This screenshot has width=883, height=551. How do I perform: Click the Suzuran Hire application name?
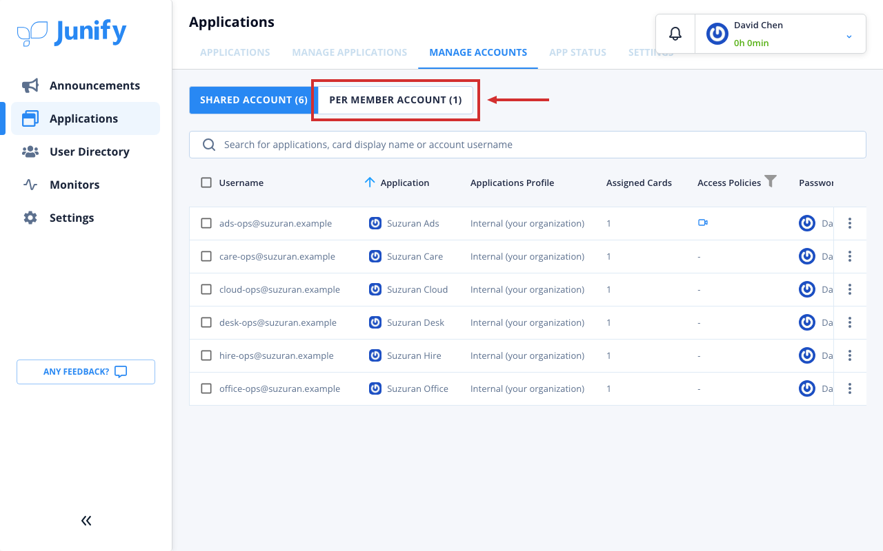pos(414,355)
